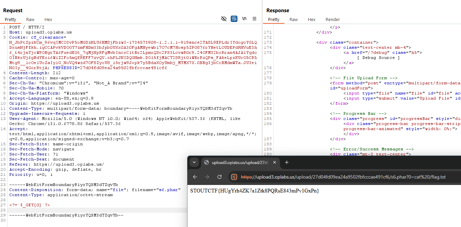The image size is (461, 227).
Task: Close the upload3.oplabs.us browser tab
Action: 274,163
